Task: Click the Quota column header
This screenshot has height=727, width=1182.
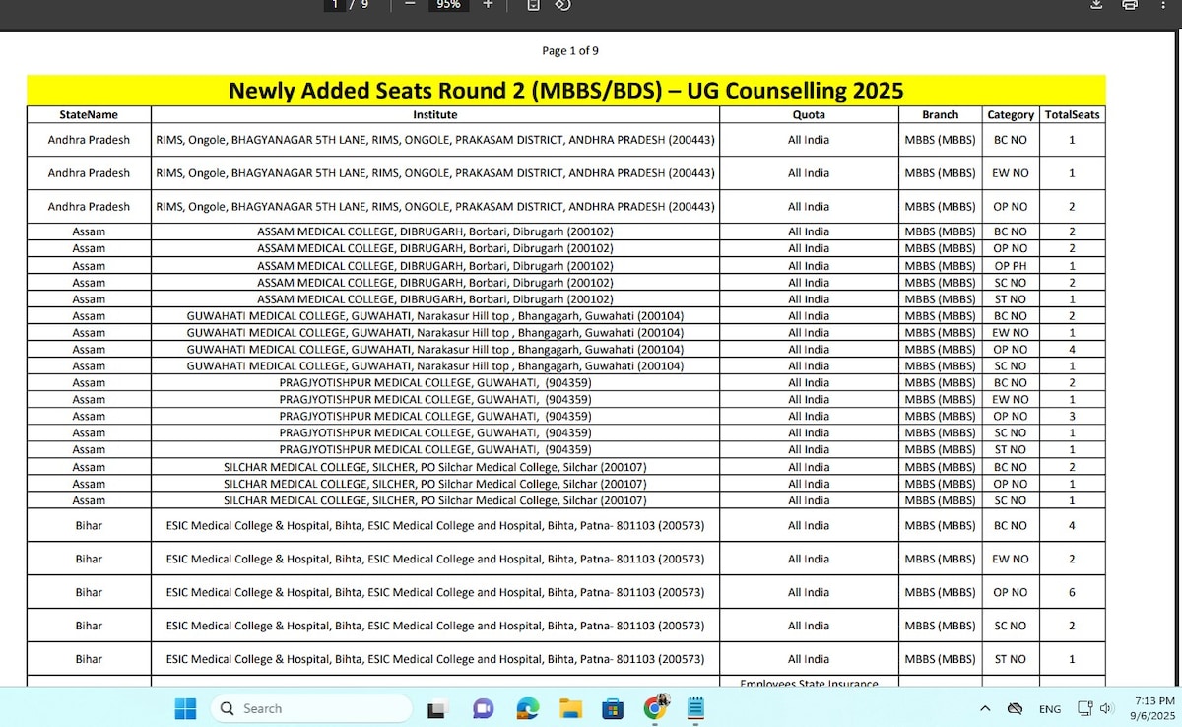Action: [809, 114]
